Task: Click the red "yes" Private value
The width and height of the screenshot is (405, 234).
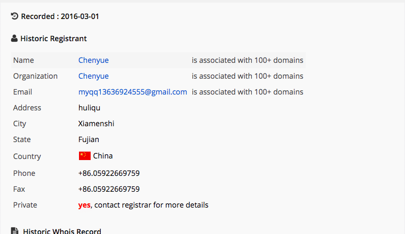Action: click(84, 205)
